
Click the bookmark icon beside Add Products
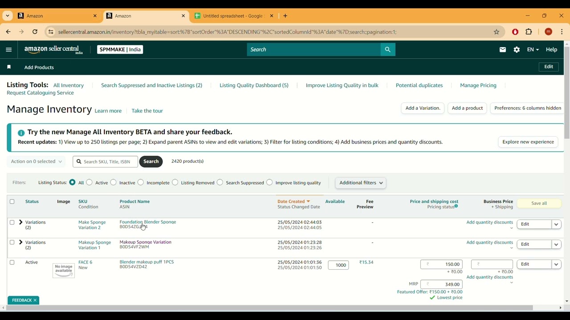pyautogui.click(x=9, y=67)
